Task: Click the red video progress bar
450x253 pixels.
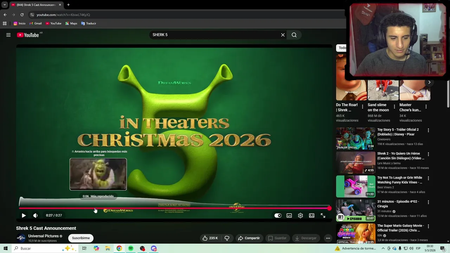Action: click(x=174, y=208)
